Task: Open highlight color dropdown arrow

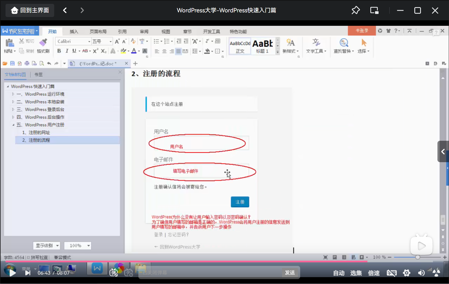Action: pyautogui.click(x=128, y=51)
